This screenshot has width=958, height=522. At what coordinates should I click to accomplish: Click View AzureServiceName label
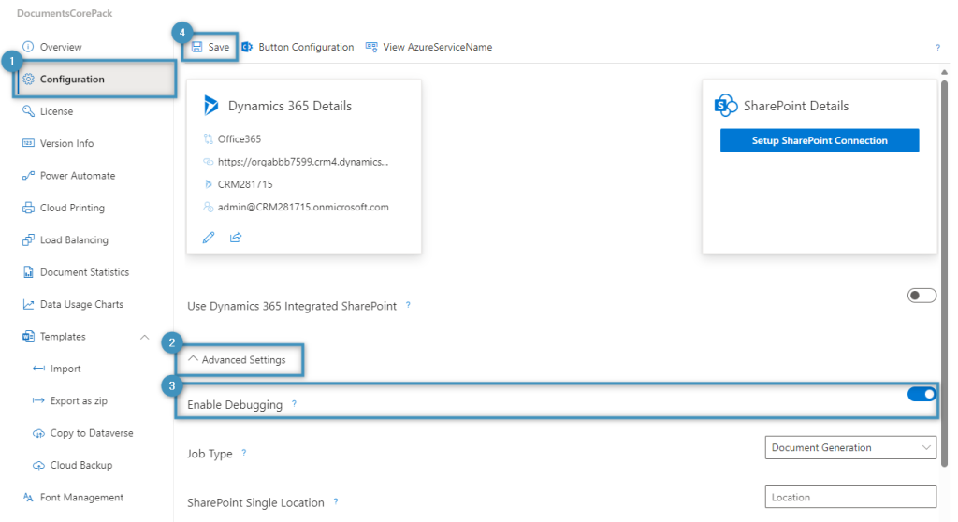tap(438, 47)
